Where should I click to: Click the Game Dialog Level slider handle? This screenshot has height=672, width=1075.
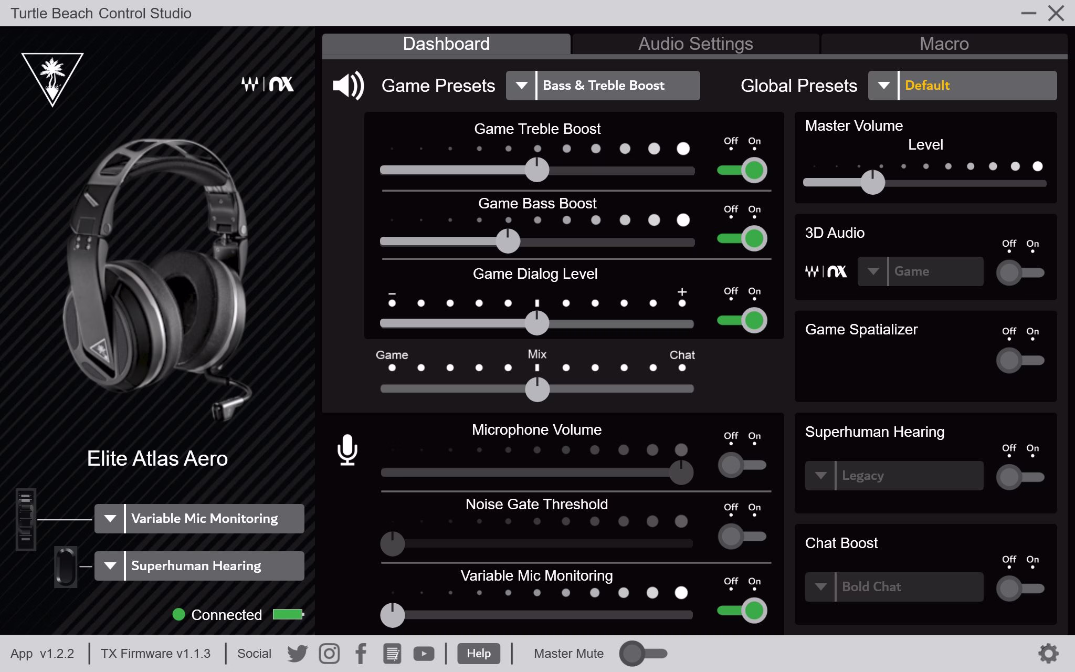tap(537, 323)
